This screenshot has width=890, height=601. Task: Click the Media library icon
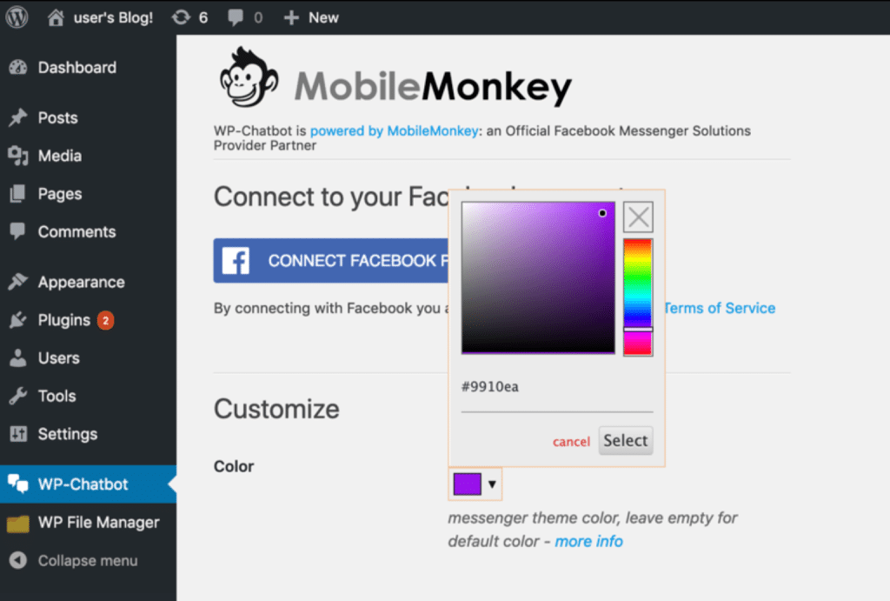[17, 156]
